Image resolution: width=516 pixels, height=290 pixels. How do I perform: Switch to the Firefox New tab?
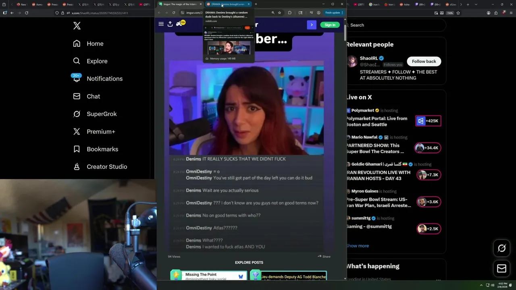(21, 4)
